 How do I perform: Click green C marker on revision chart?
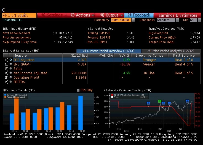click(x=160, y=101)
